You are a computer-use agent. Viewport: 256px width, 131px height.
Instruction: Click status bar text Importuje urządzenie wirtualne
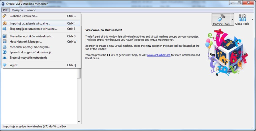point(34,126)
